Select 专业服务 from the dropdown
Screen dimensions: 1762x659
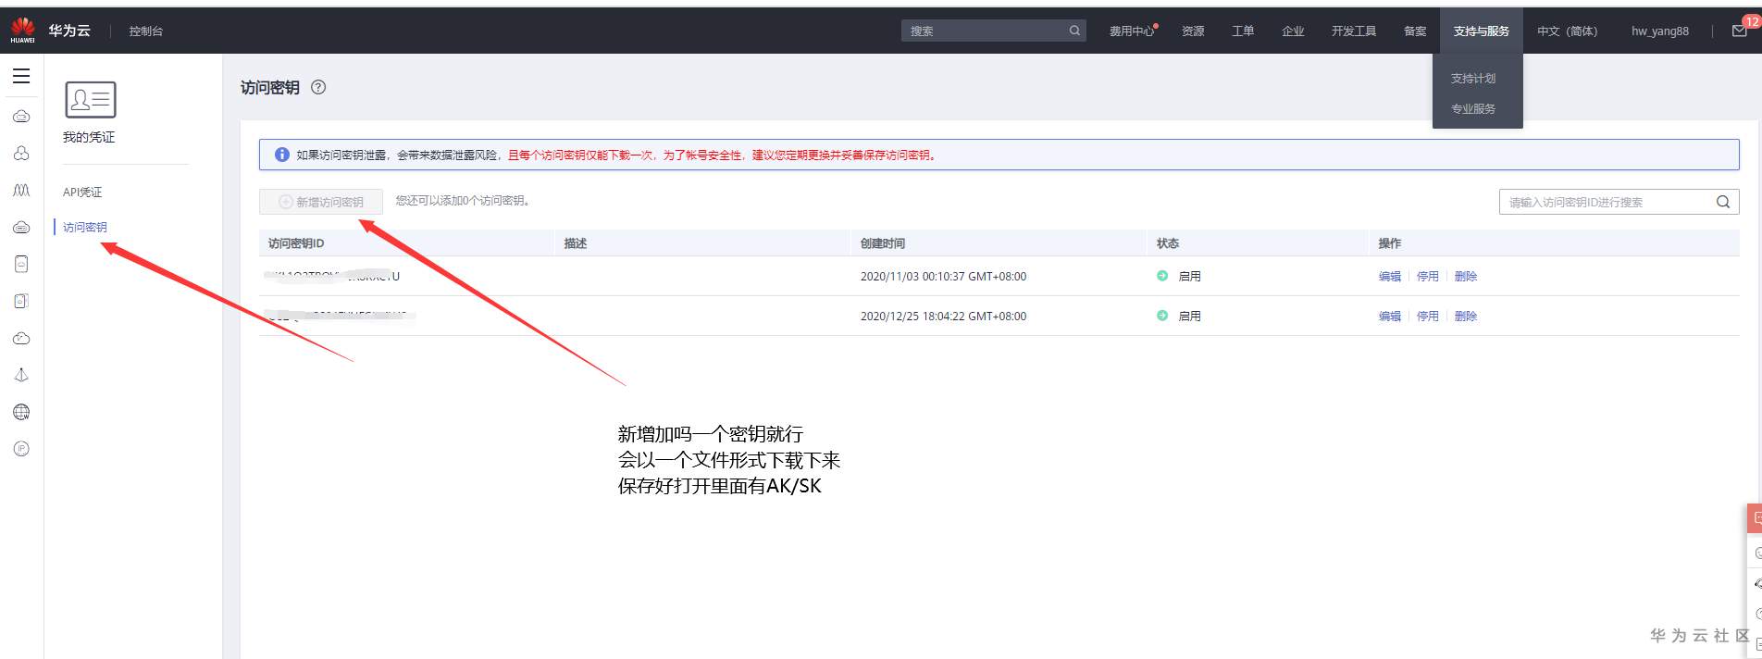[x=1473, y=109]
